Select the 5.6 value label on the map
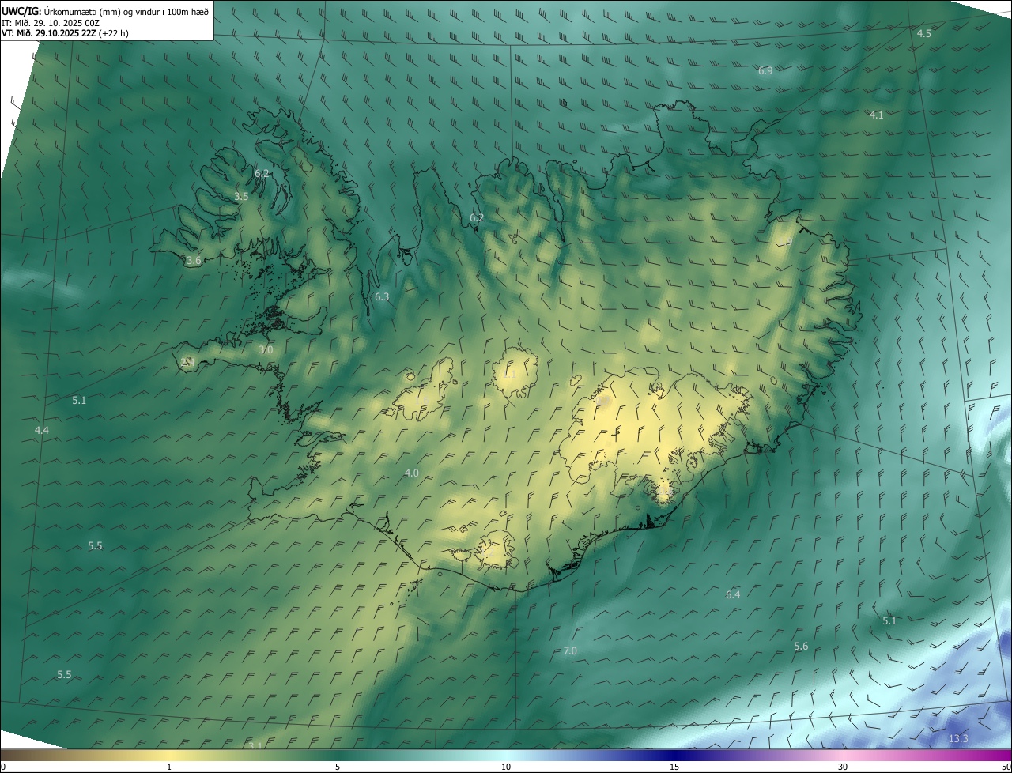 tap(801, 647)
